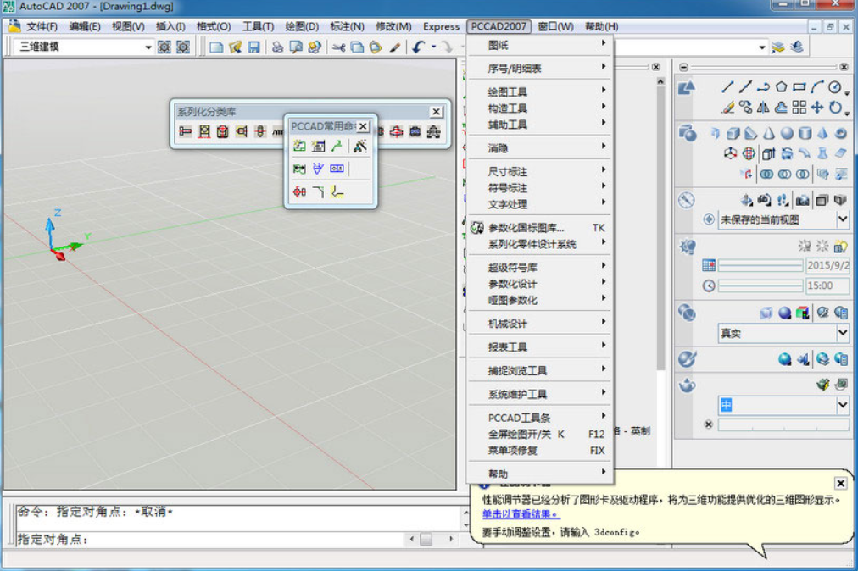The image size is (858, 571).
Task: Open the 编辑(E) menu
Action: (85, 26)
